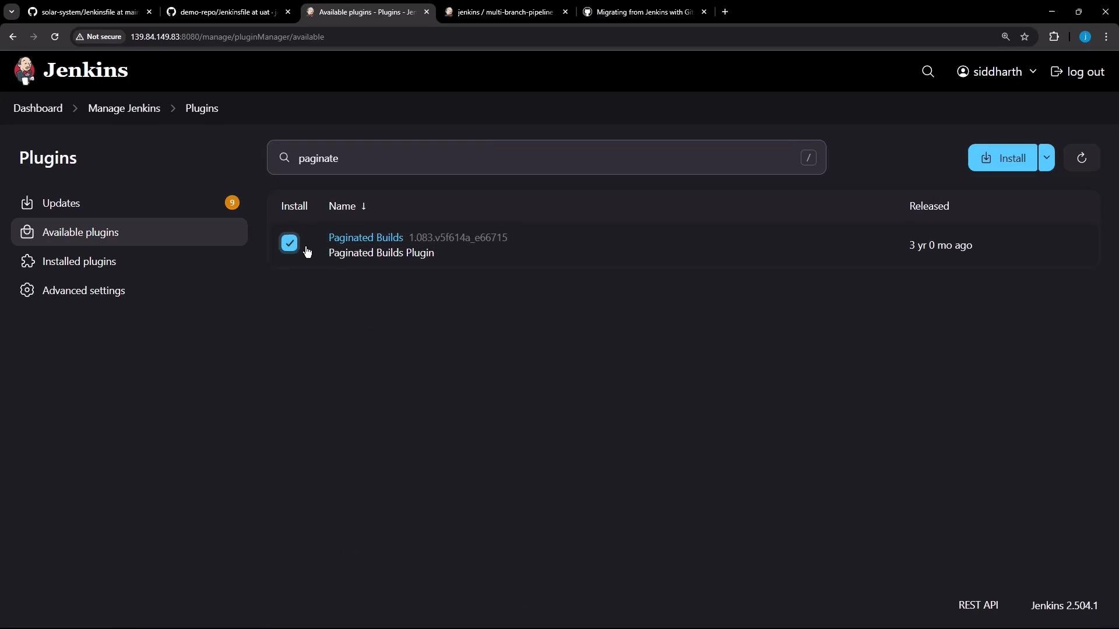Sort plugins by Name column header

pos(347,206)
